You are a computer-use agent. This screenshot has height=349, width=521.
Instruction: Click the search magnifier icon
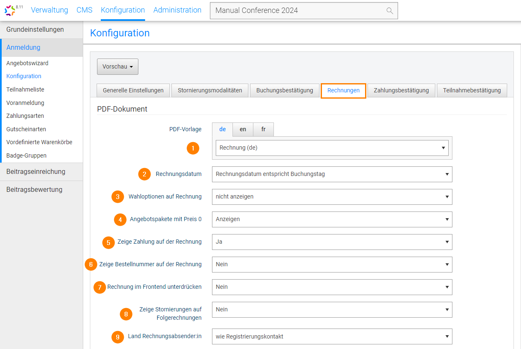pos(390,11)
